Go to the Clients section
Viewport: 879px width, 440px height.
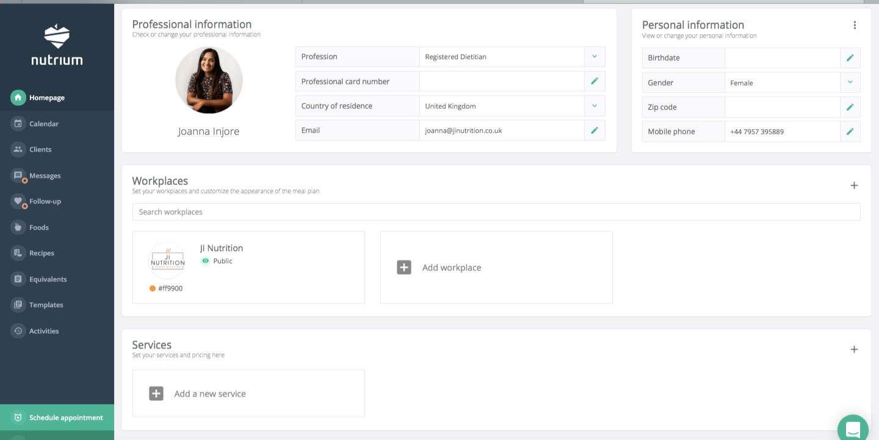[57, 149]
